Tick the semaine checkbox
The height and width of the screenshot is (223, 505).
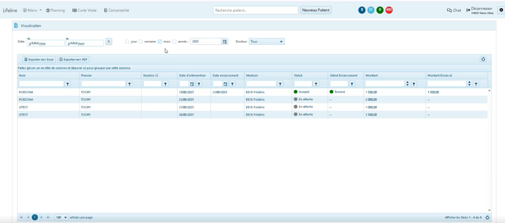pos(141,42)
